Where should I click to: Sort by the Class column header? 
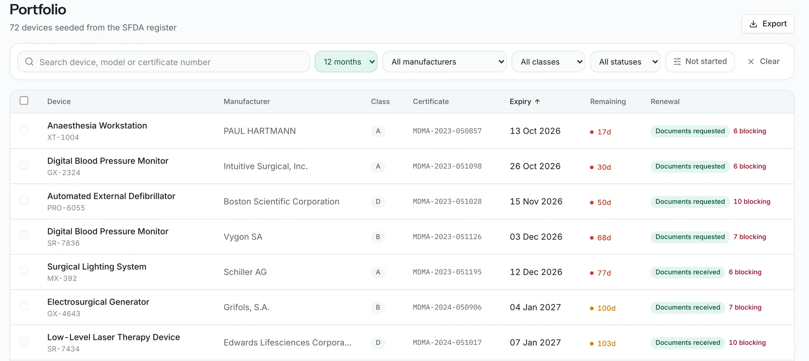[380, 101]
